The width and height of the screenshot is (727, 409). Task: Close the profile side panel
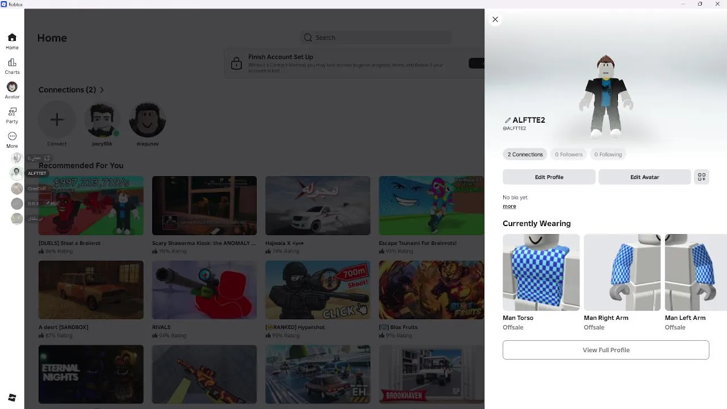tap(495, 19)
